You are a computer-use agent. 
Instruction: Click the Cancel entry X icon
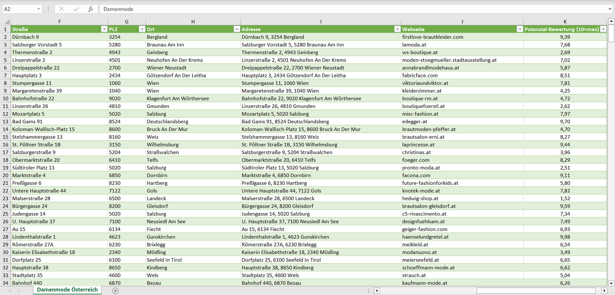pyautogui.click(x=62, y=9)
